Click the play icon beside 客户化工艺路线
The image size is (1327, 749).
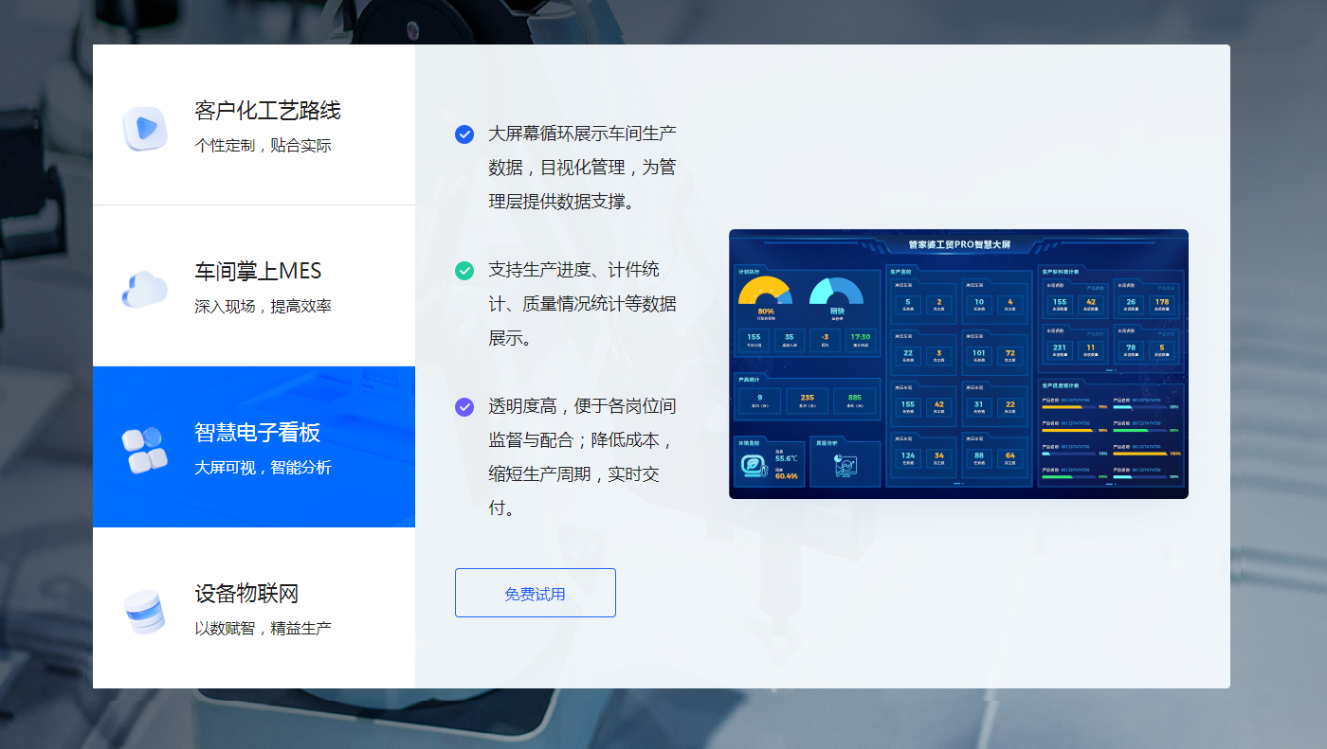(145, 128)
